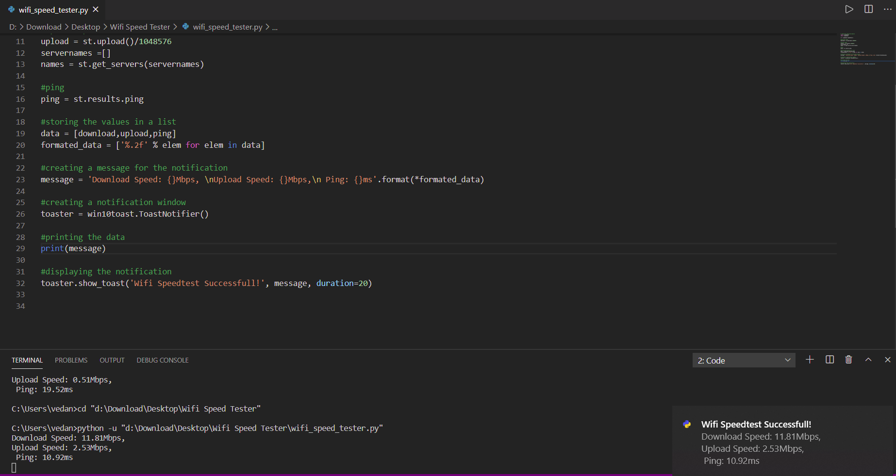Click the Desktop breadcrumb segment
The height and width of the screenshot is (476, 896).
(85, 27)
